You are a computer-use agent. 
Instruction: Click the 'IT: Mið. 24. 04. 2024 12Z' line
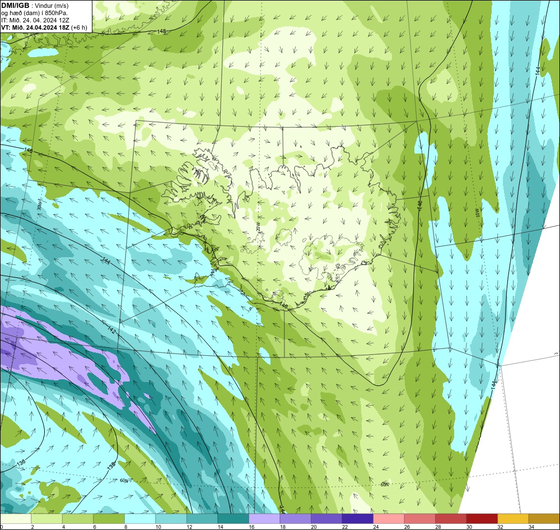click(35, 20)
